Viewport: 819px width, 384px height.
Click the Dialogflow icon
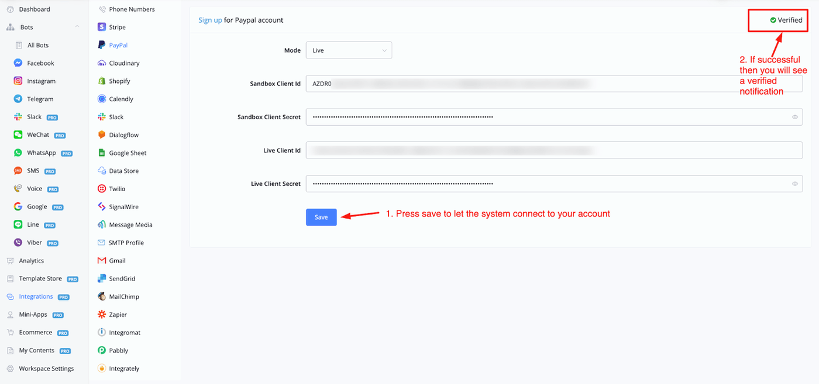pyautogui.click(x=102, y=135)
